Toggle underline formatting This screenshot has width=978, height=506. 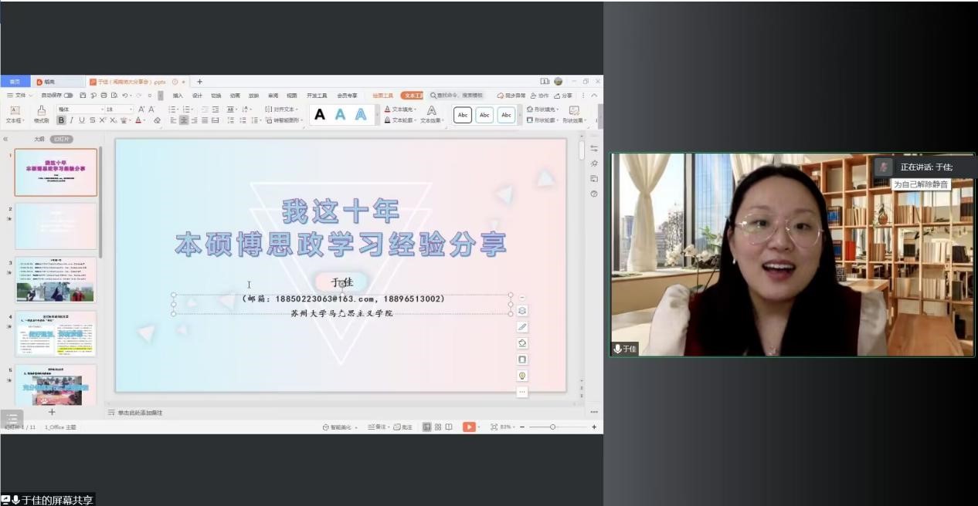(x=83, y=120)
